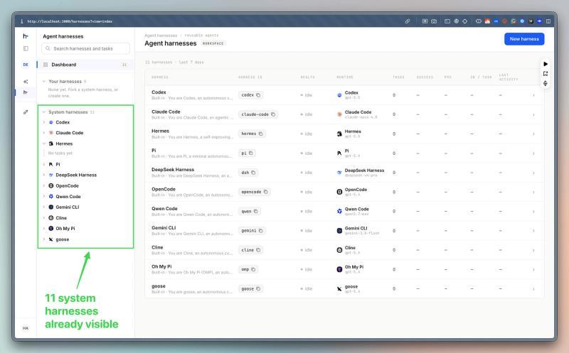Copy the goose harness ID
Image resolution: width=569 pixels, height=353 pixels.
click(258, 289)
